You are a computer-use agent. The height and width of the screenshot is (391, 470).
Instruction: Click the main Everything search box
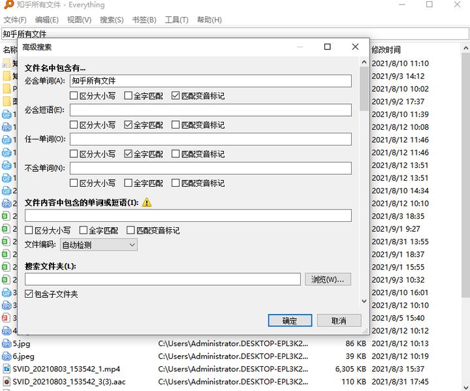235,34
